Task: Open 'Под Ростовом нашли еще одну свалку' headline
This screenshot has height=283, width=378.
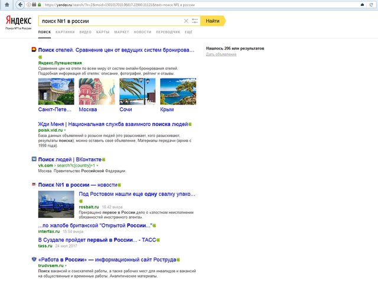Action: pyautogui.click(x=137, y=194)
